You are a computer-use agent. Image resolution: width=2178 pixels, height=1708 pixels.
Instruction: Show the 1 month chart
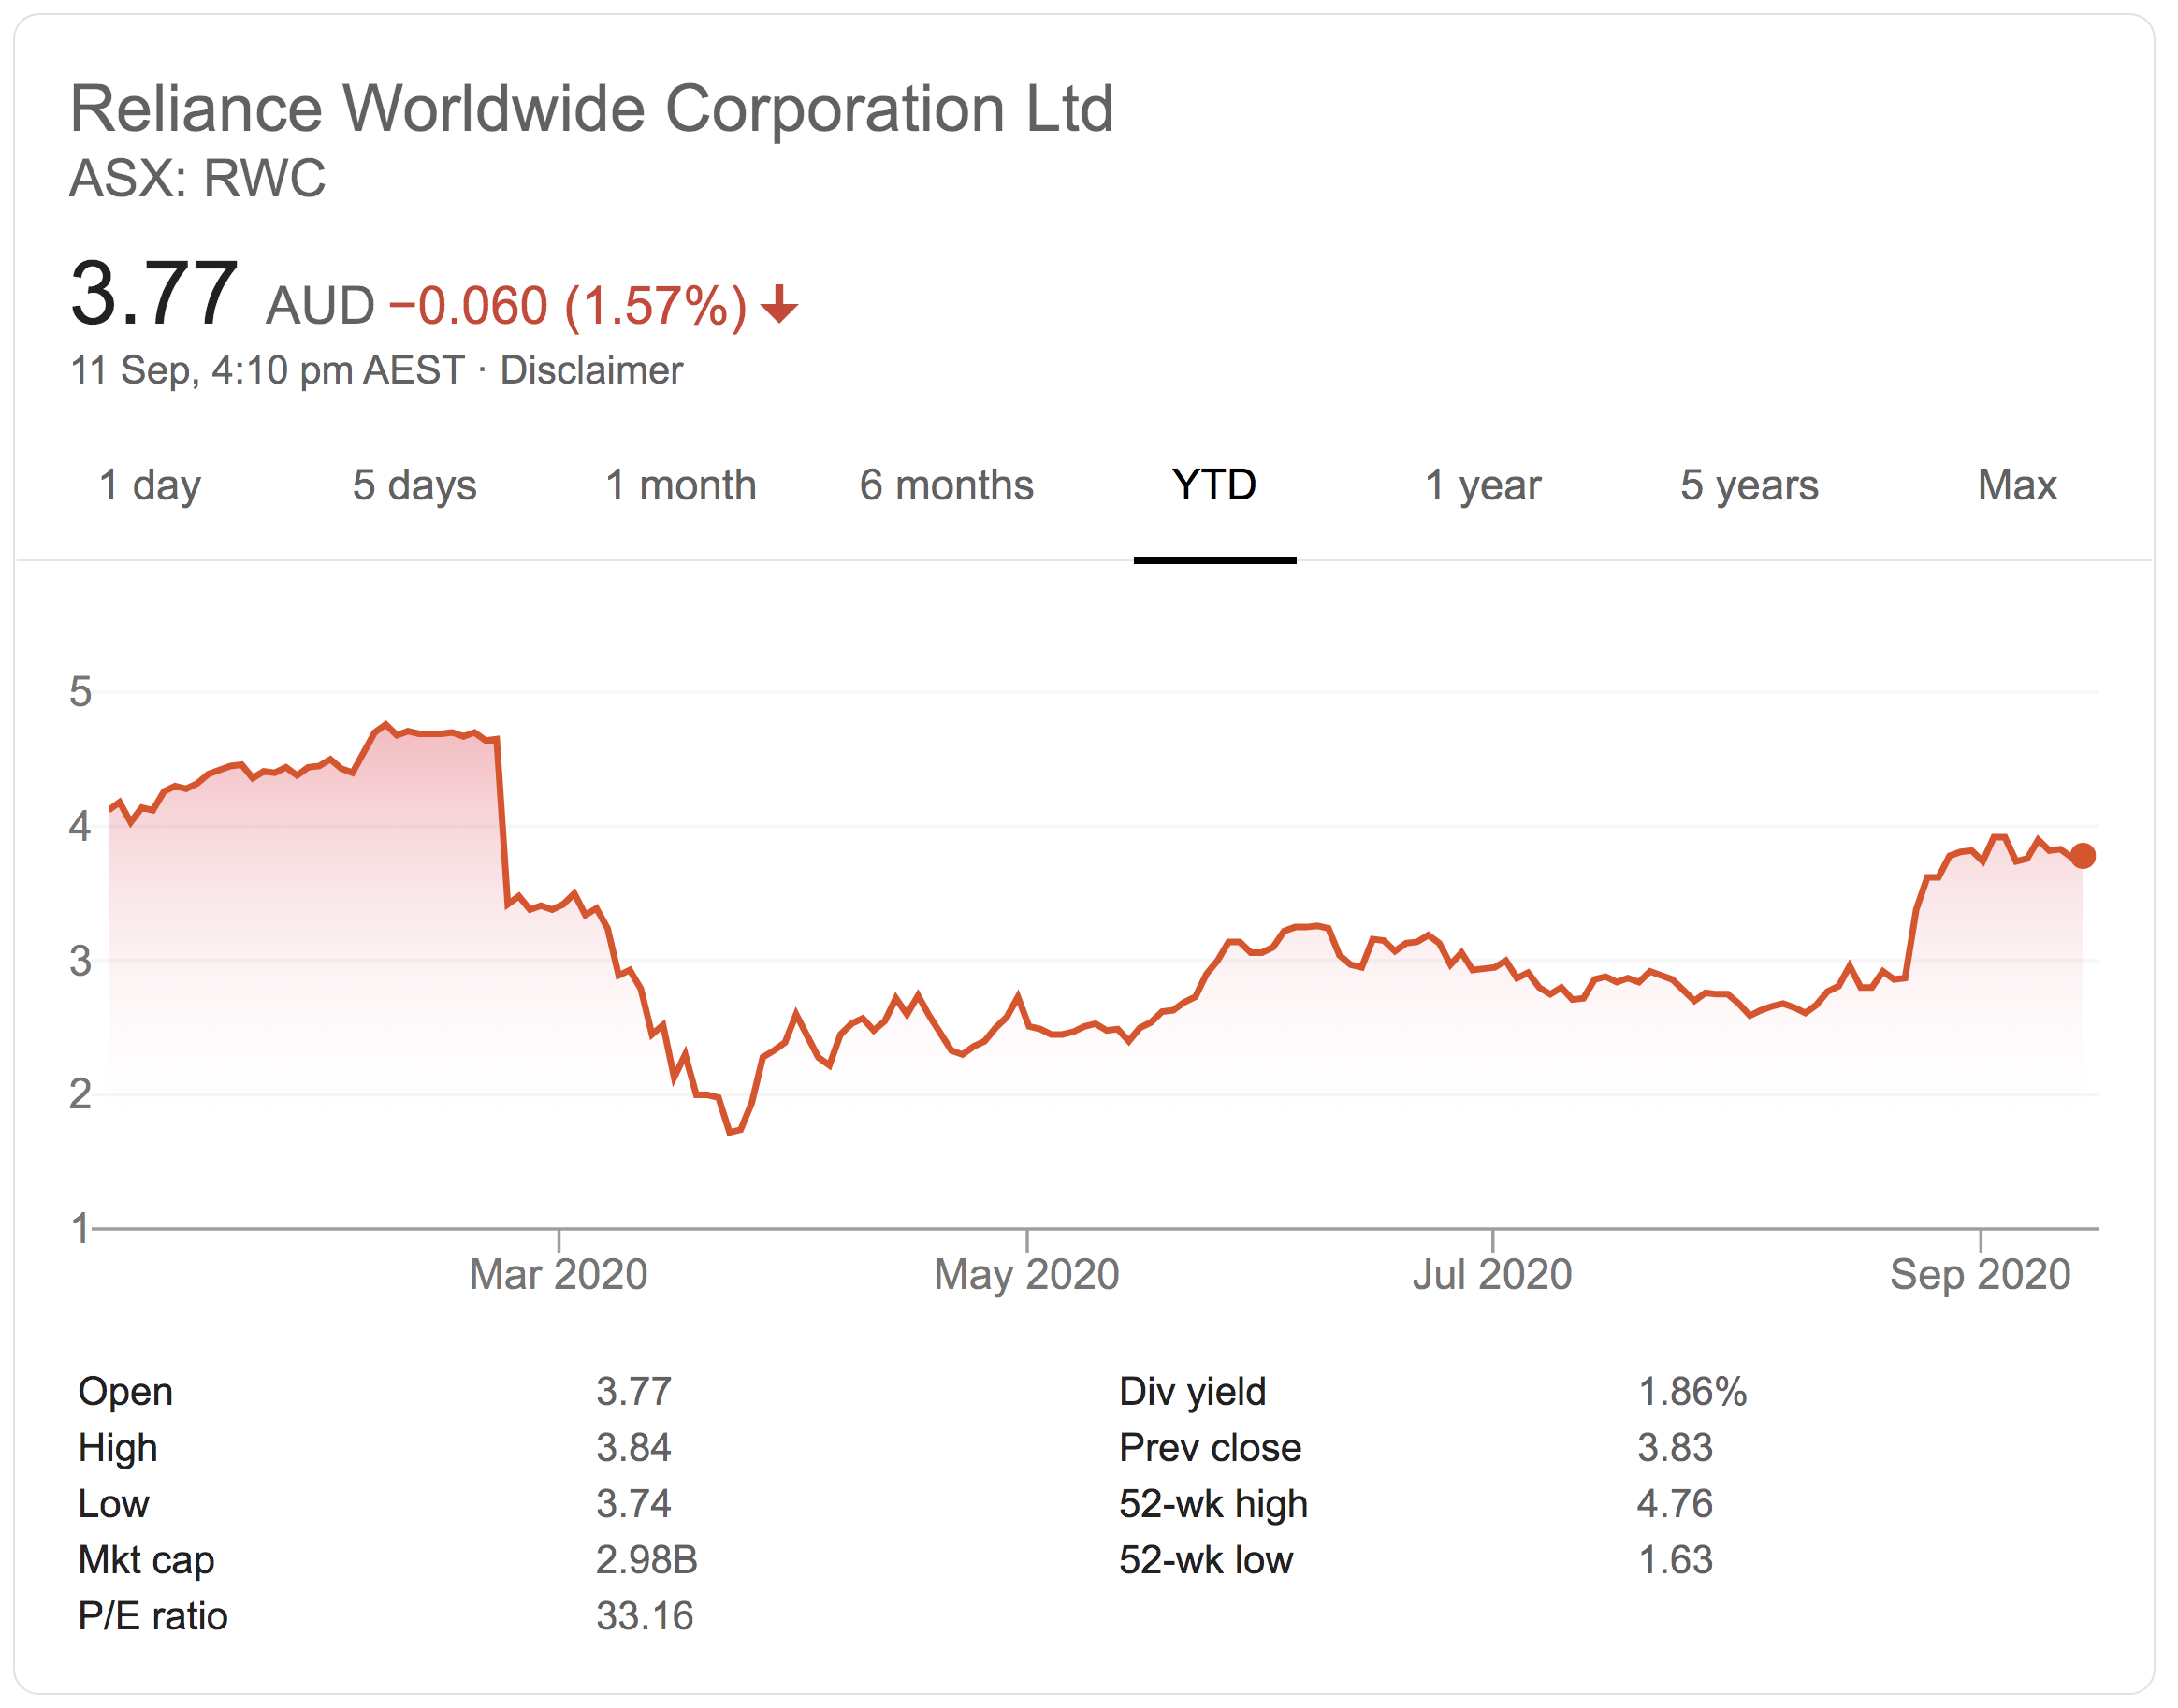click(682, 487)
